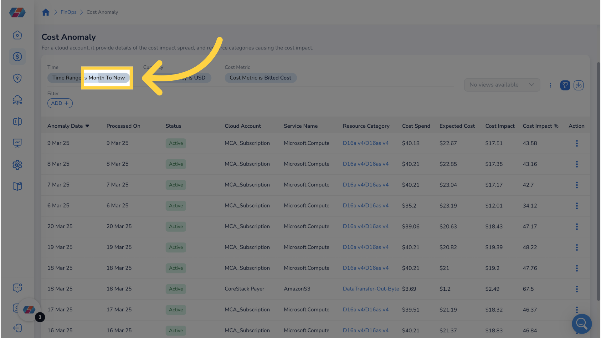Click the AmazonS3 service name cell
This screenshot has height=338, width=601.
[x=297, y=289]
